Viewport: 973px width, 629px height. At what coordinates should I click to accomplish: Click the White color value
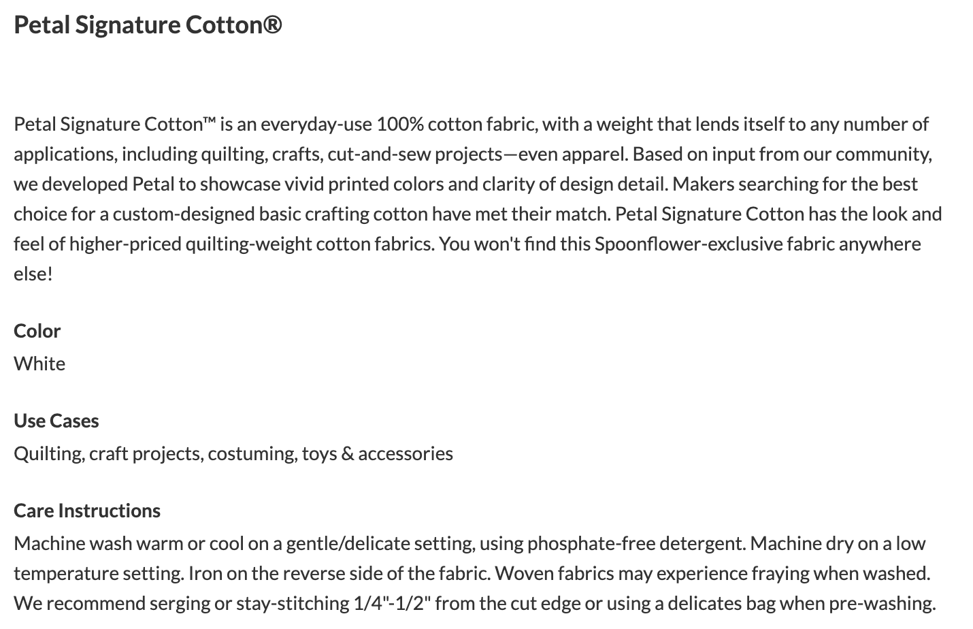(x=39, y=364)
